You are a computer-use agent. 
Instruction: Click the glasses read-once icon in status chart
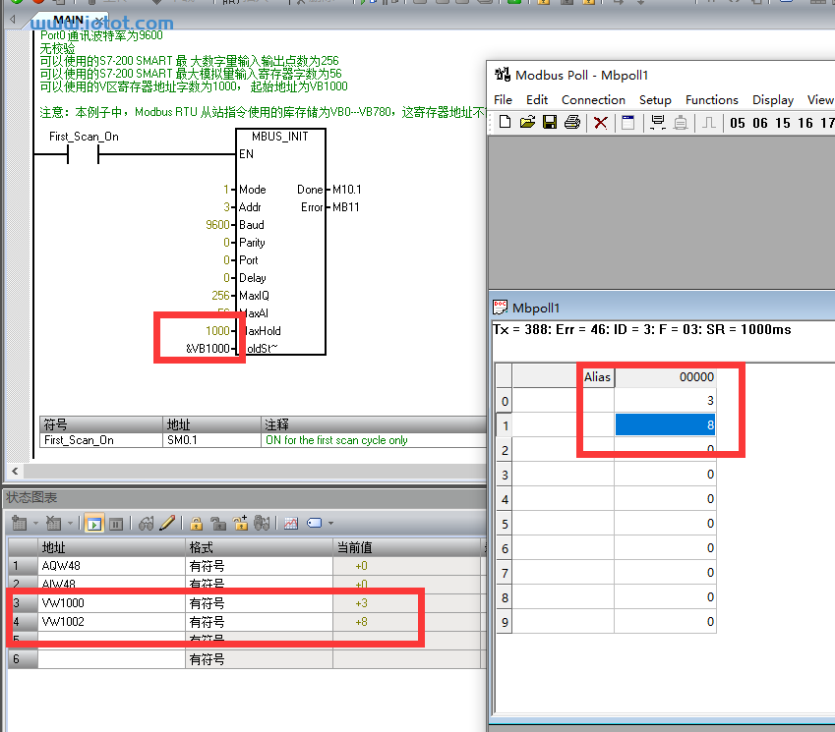pyautogui.click(x=147, y=524)
